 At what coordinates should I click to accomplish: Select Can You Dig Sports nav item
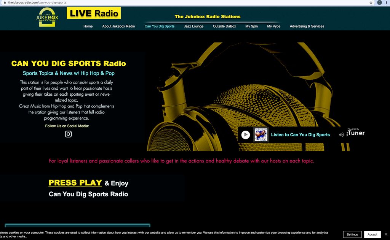click(x=160, y=26)
